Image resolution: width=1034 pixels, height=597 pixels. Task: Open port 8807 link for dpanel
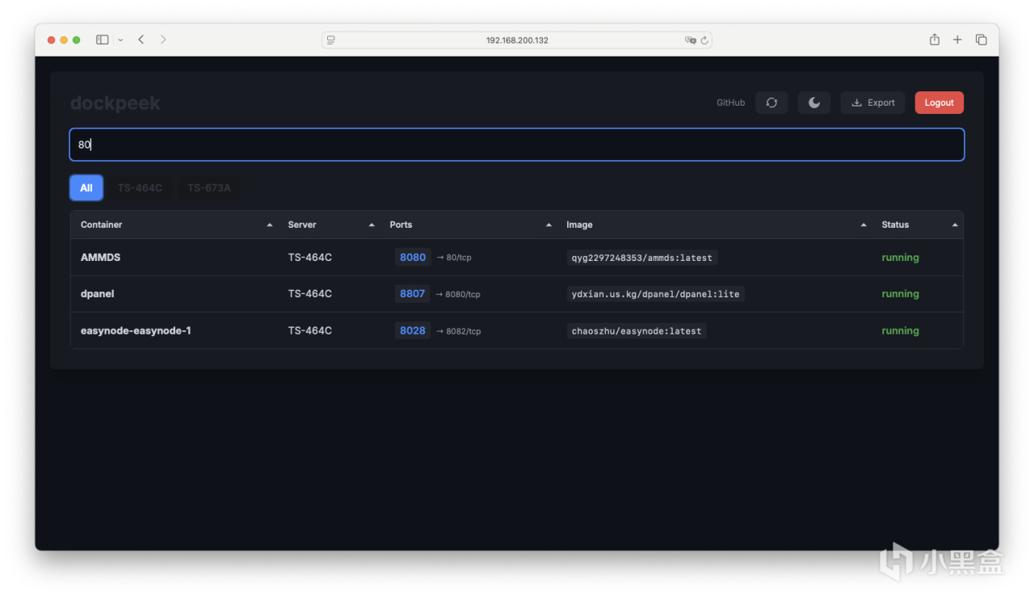pyautogui.click(x=412, y=294)
